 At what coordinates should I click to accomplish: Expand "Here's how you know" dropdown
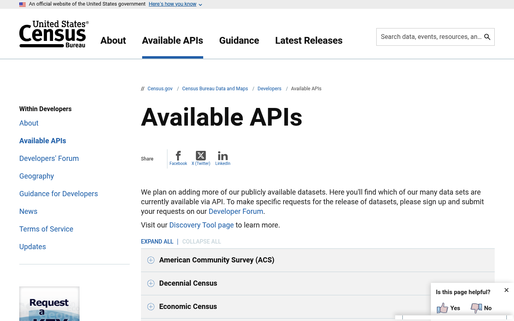click(x=175, y=4)
